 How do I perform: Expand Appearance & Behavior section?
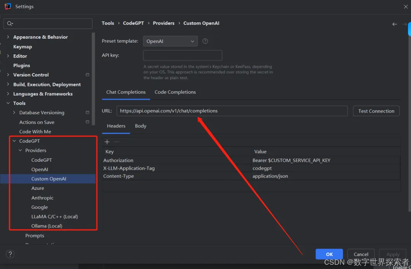(x=8, y=37)
